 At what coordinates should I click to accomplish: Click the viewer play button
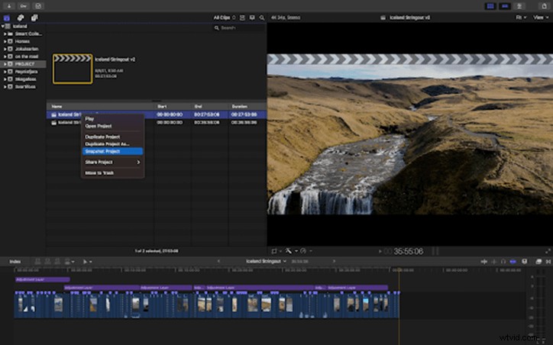(x=380, y=251)
